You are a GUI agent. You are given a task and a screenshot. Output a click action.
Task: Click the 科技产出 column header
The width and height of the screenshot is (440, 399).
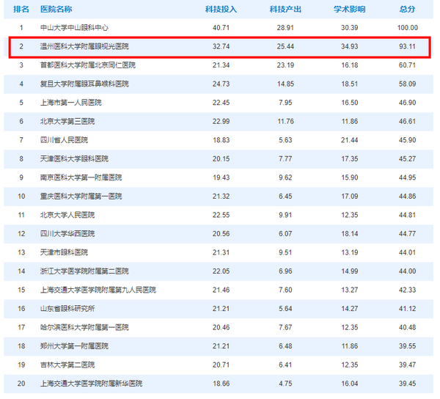(285, 10)
